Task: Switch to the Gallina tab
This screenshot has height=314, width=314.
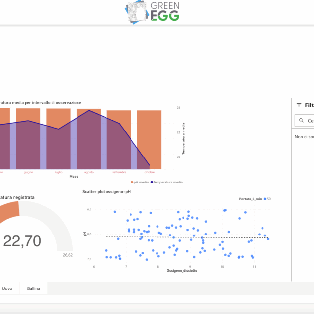Action: tap(34, 288)
